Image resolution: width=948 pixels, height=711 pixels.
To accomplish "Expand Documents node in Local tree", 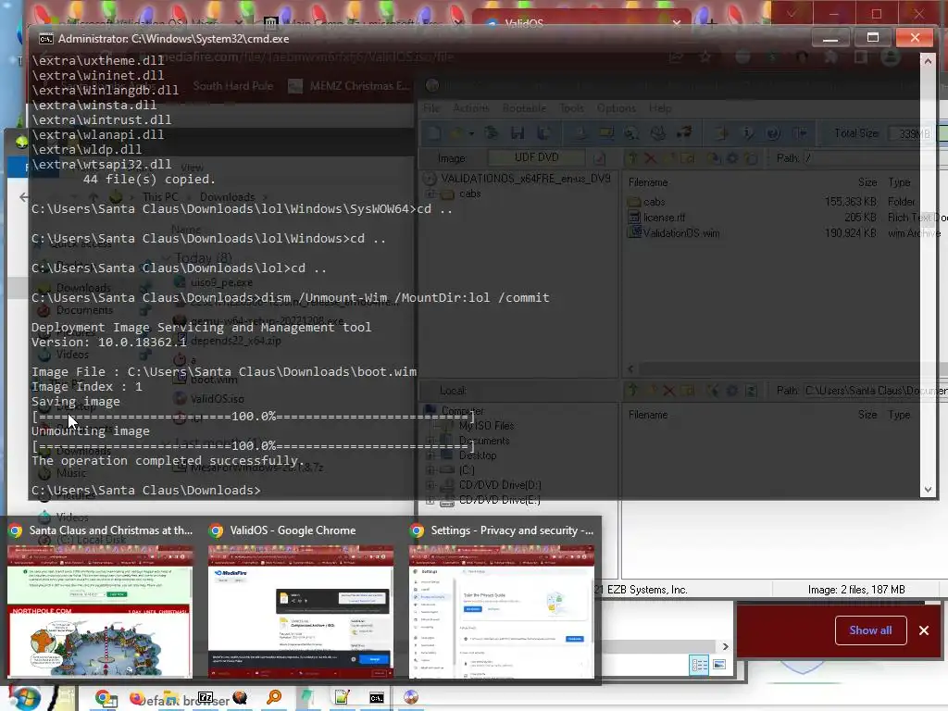I will click(x=430, y=441).
